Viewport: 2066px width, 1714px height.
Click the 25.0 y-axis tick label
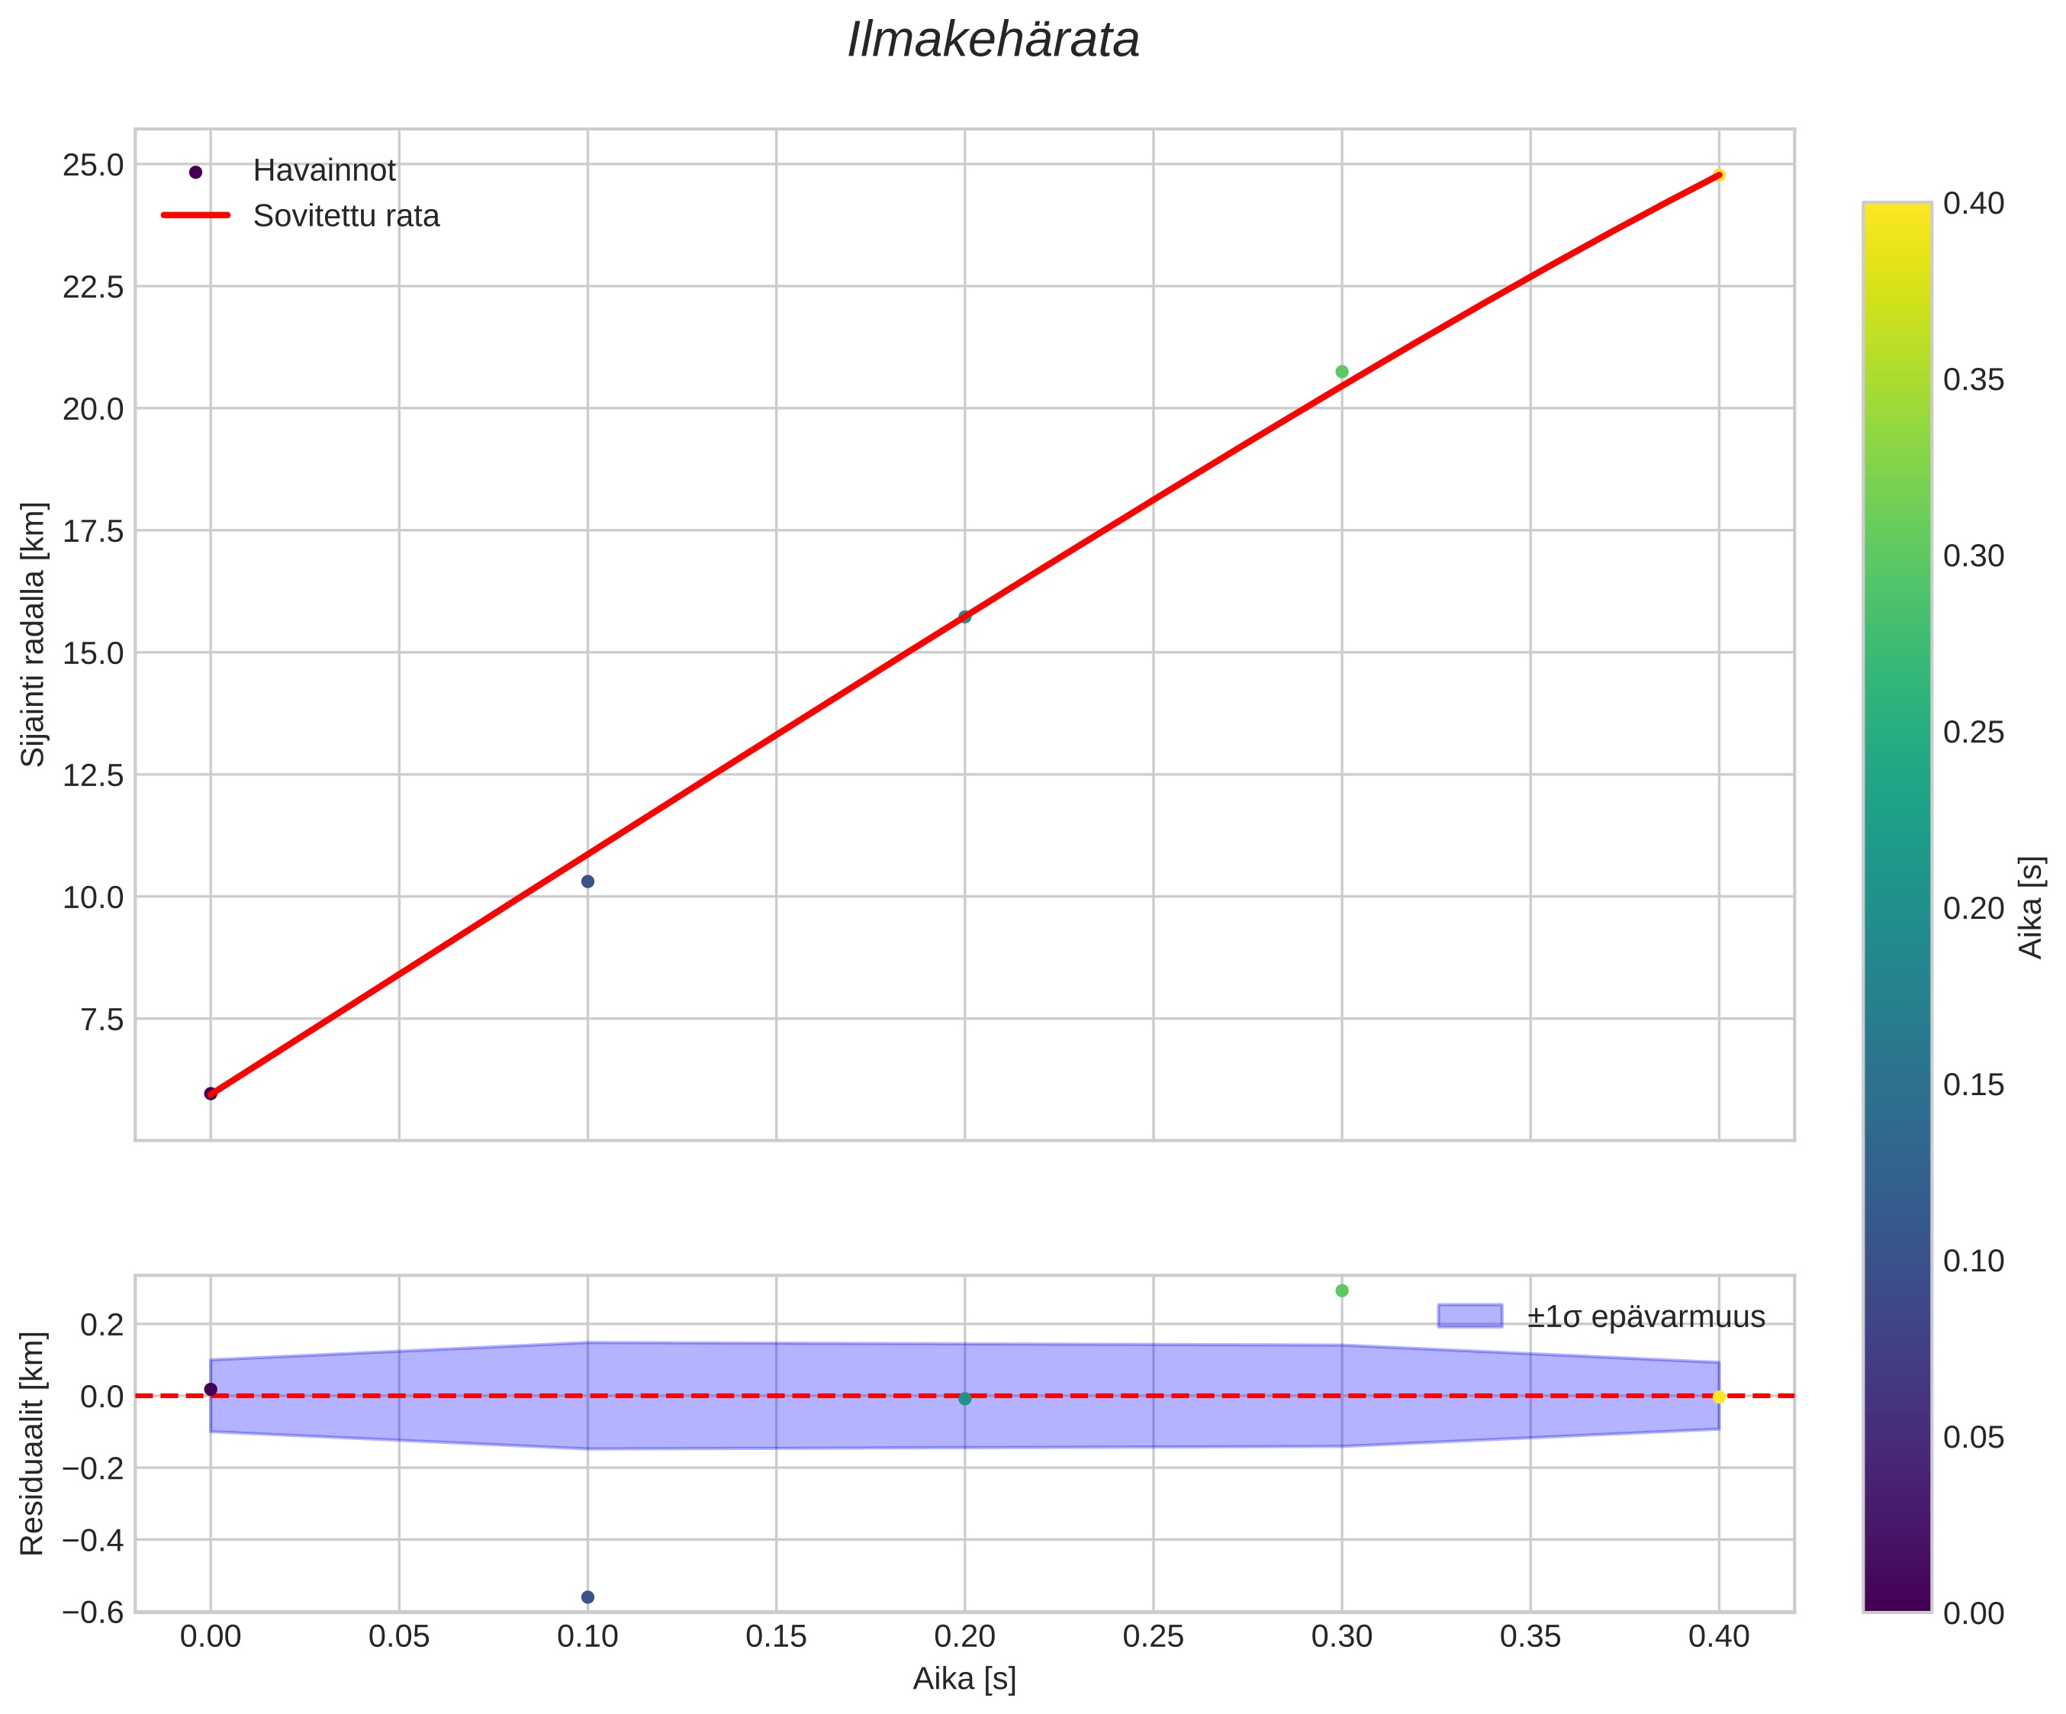94,166
